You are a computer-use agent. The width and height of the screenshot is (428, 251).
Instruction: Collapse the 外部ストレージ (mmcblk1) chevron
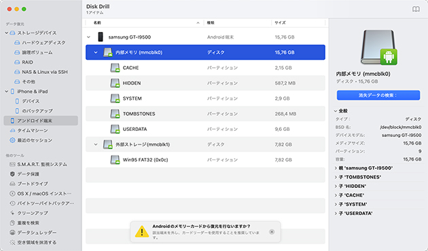pos(96,144)
